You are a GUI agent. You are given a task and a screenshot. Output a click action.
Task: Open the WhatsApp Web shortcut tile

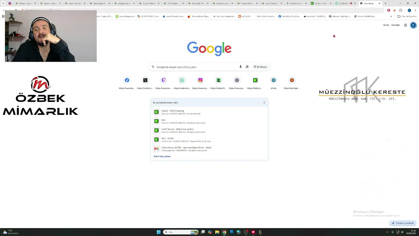pyautogui.click(x=182, y=83)
